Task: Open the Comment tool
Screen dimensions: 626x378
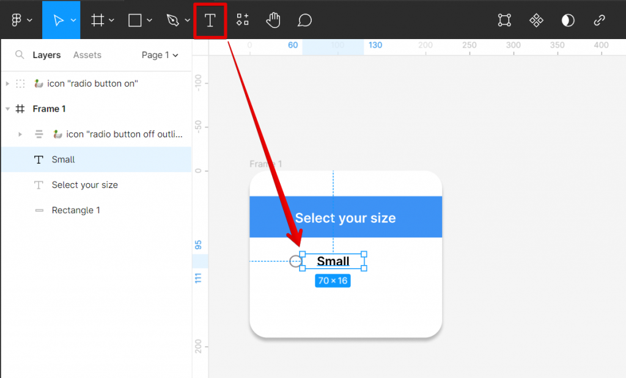Action: pos(304,20)
